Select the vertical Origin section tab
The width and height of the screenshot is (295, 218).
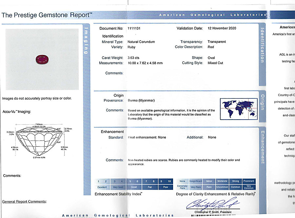click(262, 102)
